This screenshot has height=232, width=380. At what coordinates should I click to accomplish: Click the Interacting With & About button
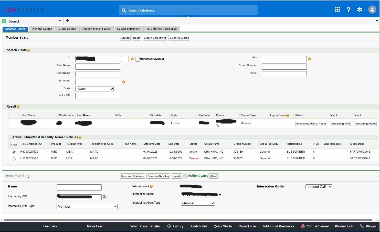(x=311, y=124)
